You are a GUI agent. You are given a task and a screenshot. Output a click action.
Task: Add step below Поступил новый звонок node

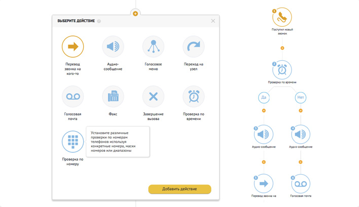click(282, 48)
